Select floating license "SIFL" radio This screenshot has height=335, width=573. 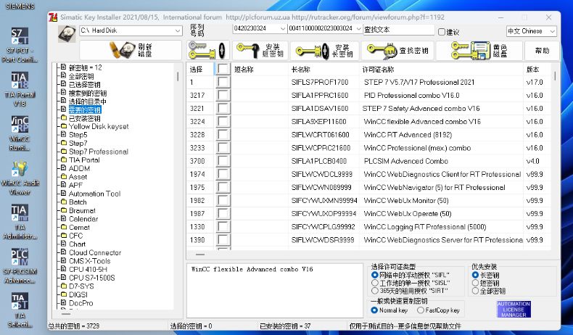pos(374,275)
